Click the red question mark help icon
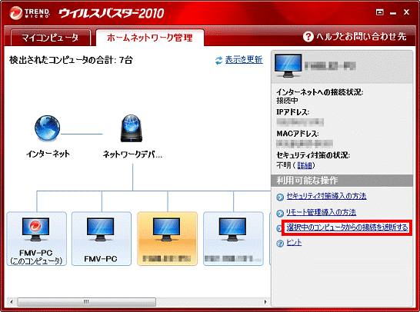 308,37
